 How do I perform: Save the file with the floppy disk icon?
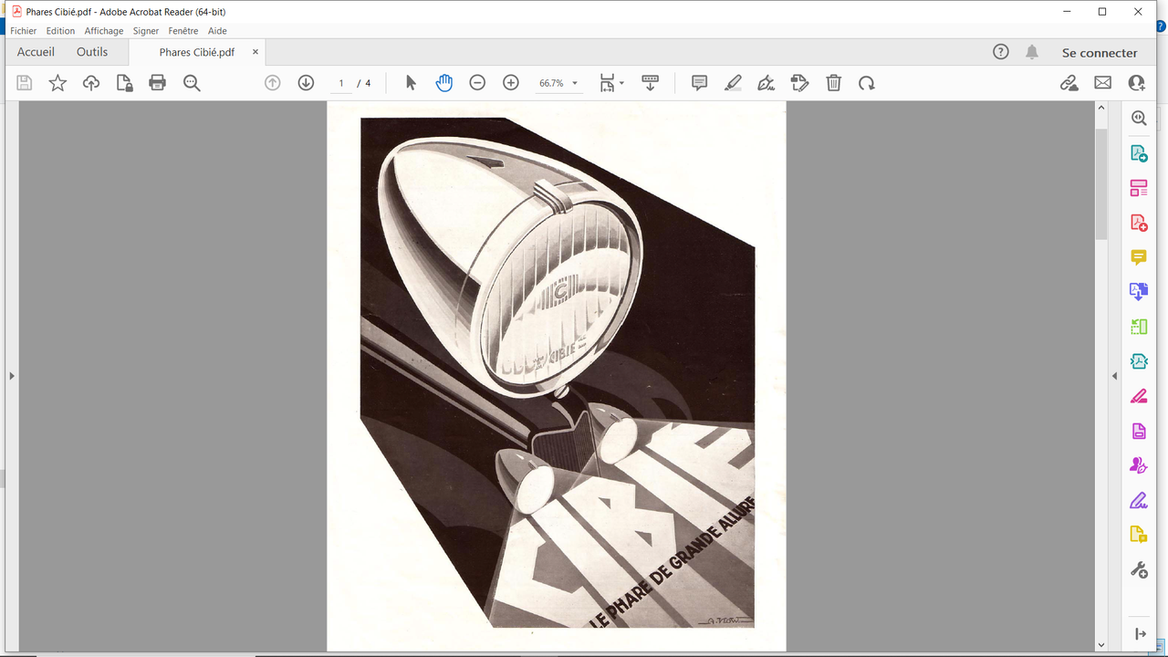click(25, 83)
